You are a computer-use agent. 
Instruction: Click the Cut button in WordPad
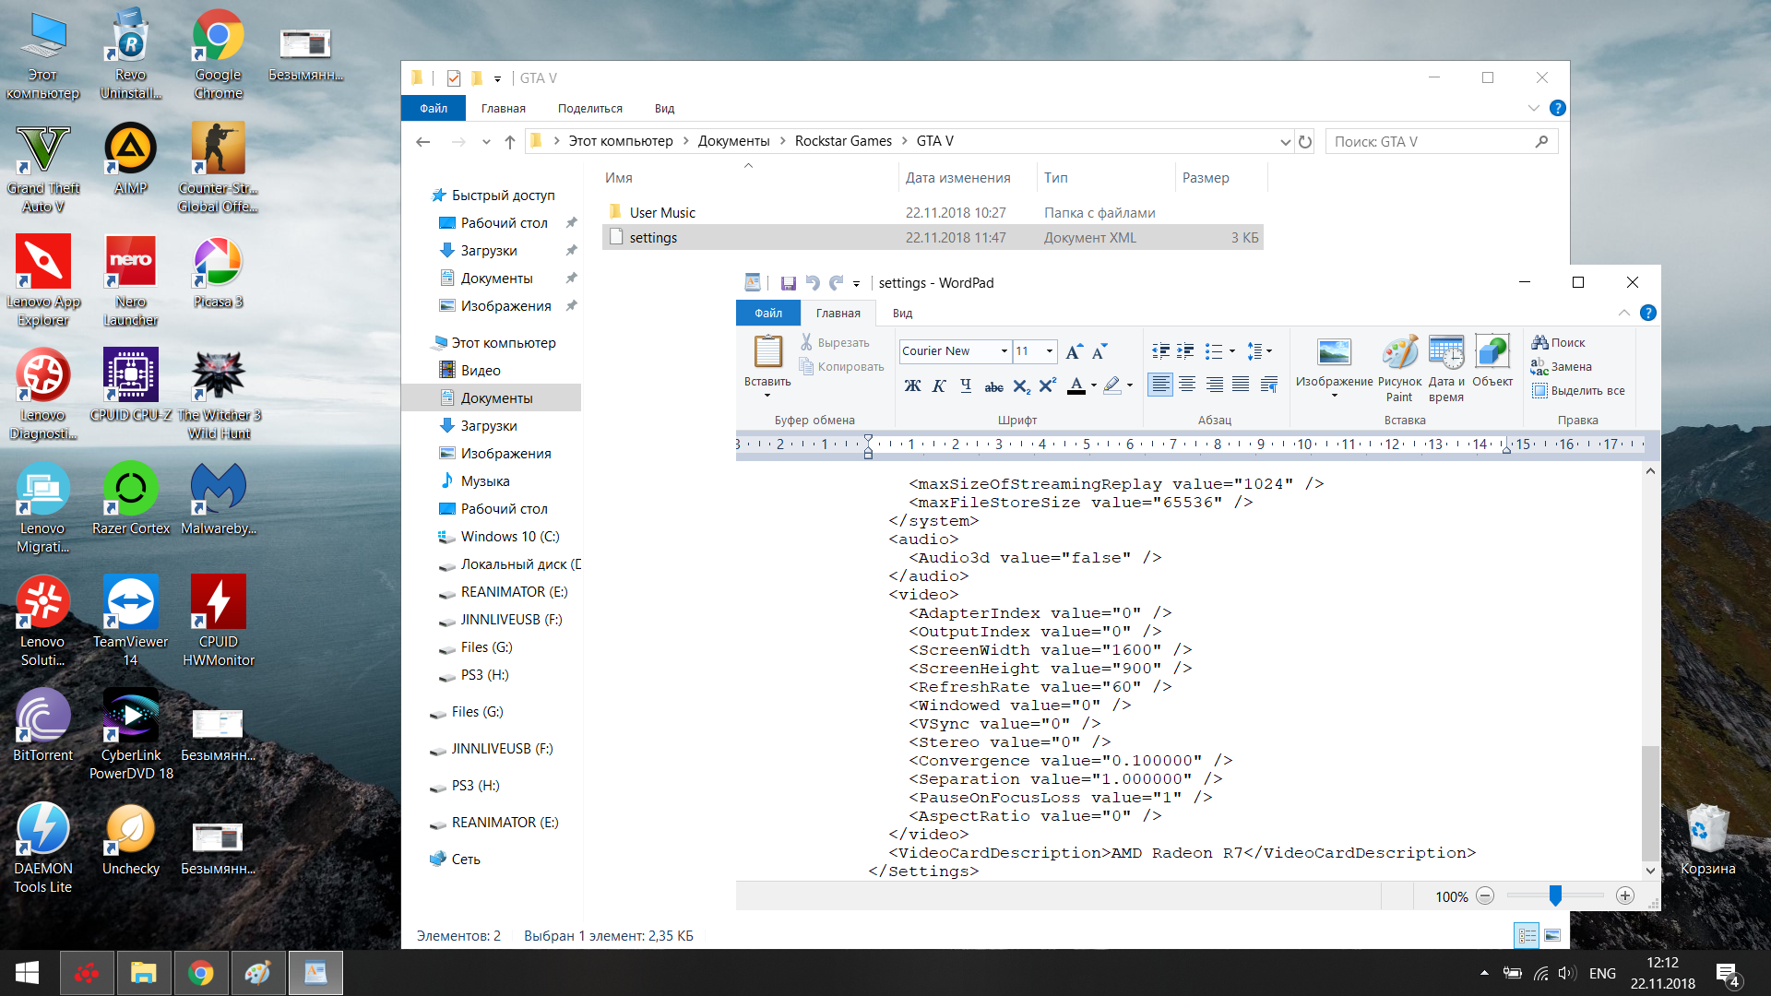click(x=835, y=342)
